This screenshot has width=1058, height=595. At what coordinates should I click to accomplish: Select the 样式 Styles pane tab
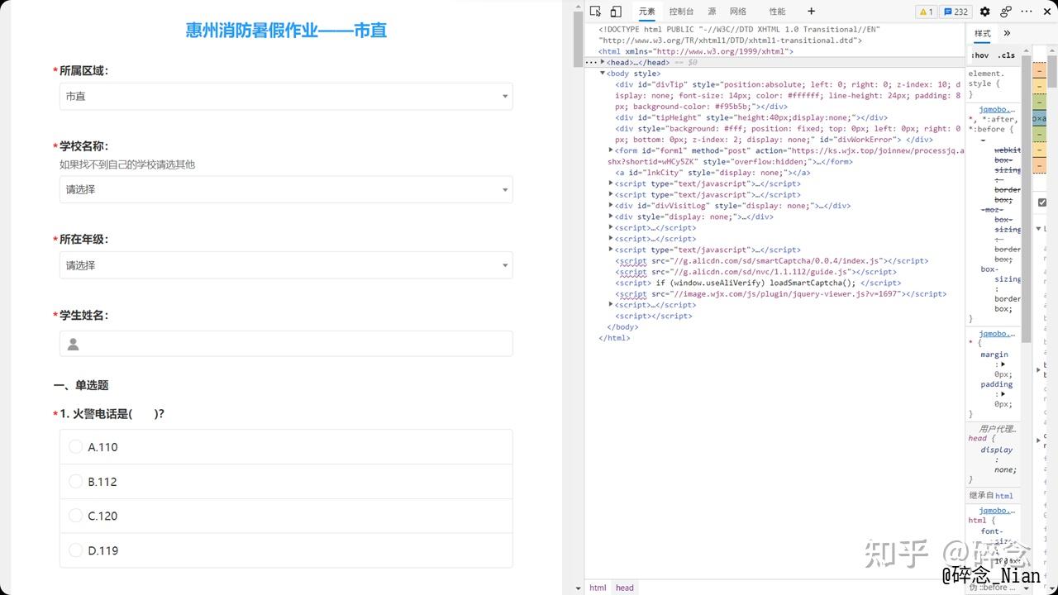982,34
